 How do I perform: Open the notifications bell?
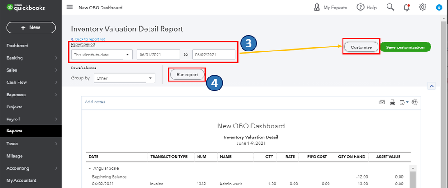407,8
